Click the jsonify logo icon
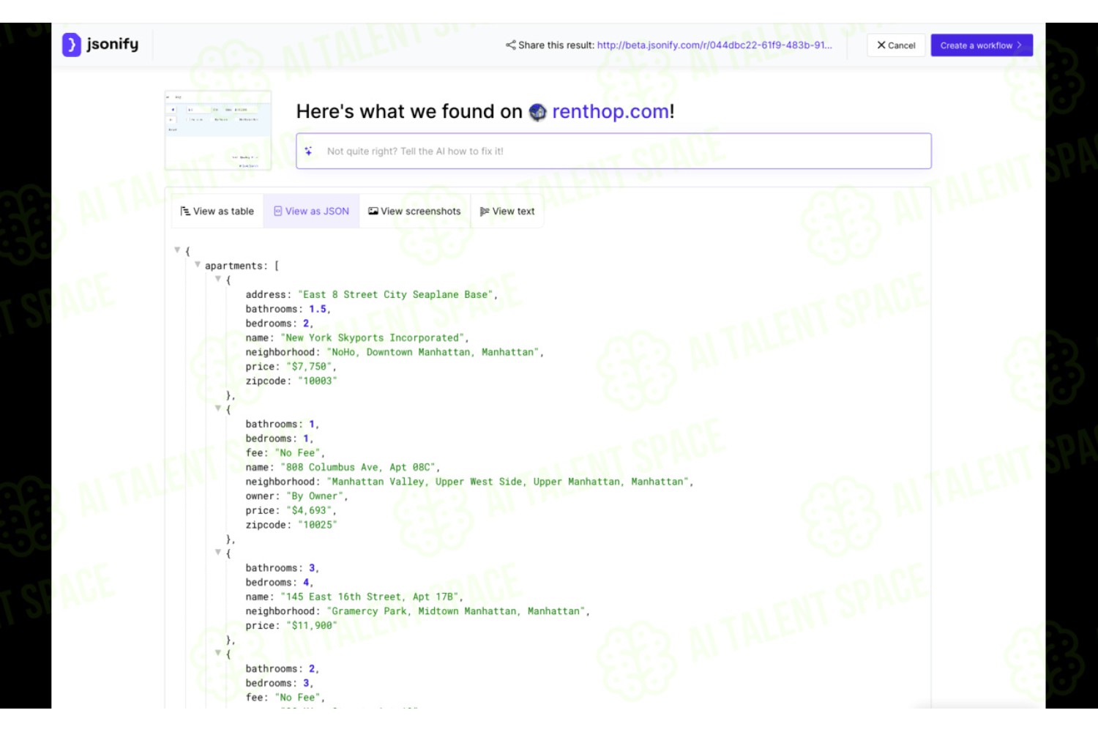Screen dimensions: 1098x732 (x=71, y=45)
